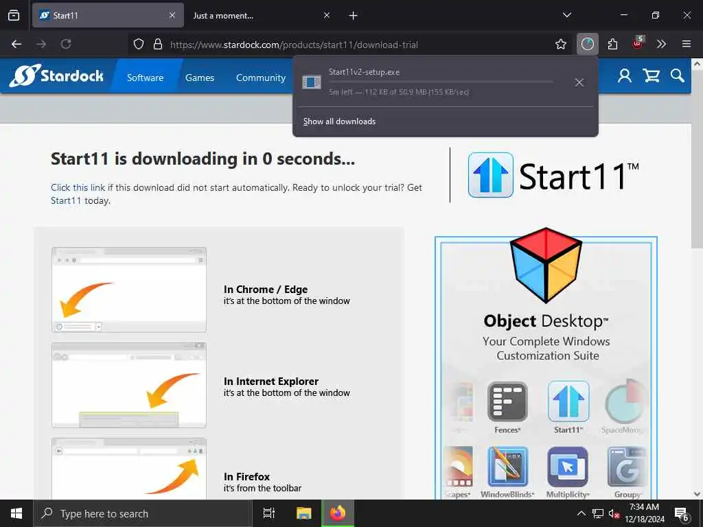Go back to previous page

[16, 44]
